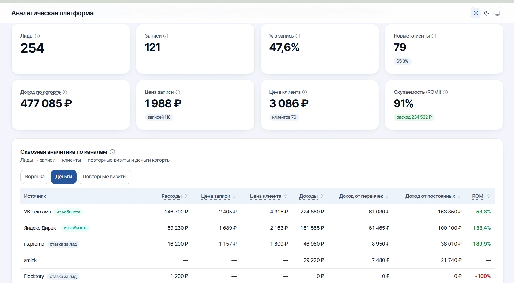Sort by Доход от постоянных column
Viewport: 514px width, 283px height.
433,196
